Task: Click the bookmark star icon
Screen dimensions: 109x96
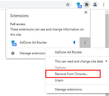Action: (68, 4)
